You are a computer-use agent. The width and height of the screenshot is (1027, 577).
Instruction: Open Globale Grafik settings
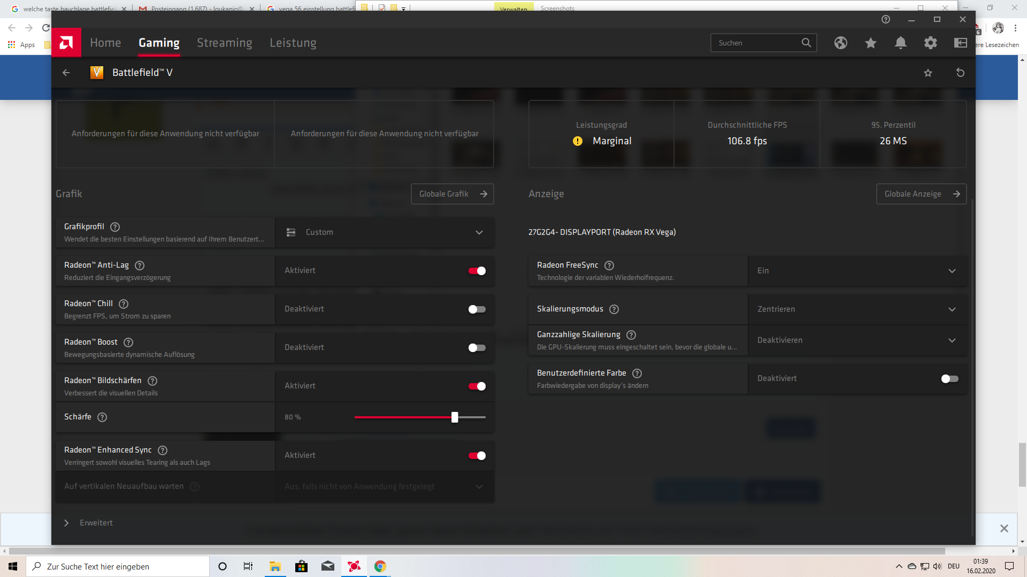pyautogui.click(x=452, y=194)
